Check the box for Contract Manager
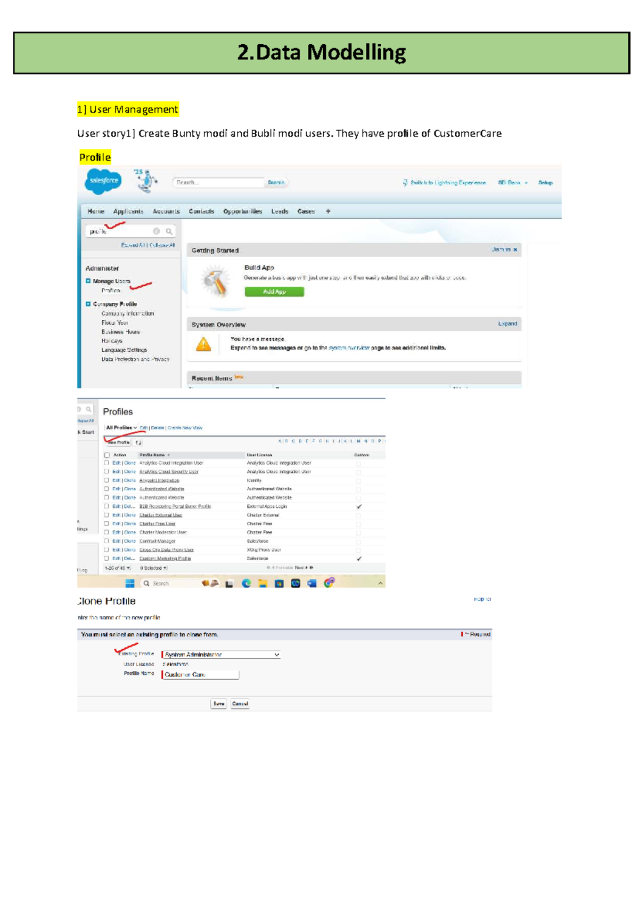This screenshot has width=639, height=904. tap(106, 541)
